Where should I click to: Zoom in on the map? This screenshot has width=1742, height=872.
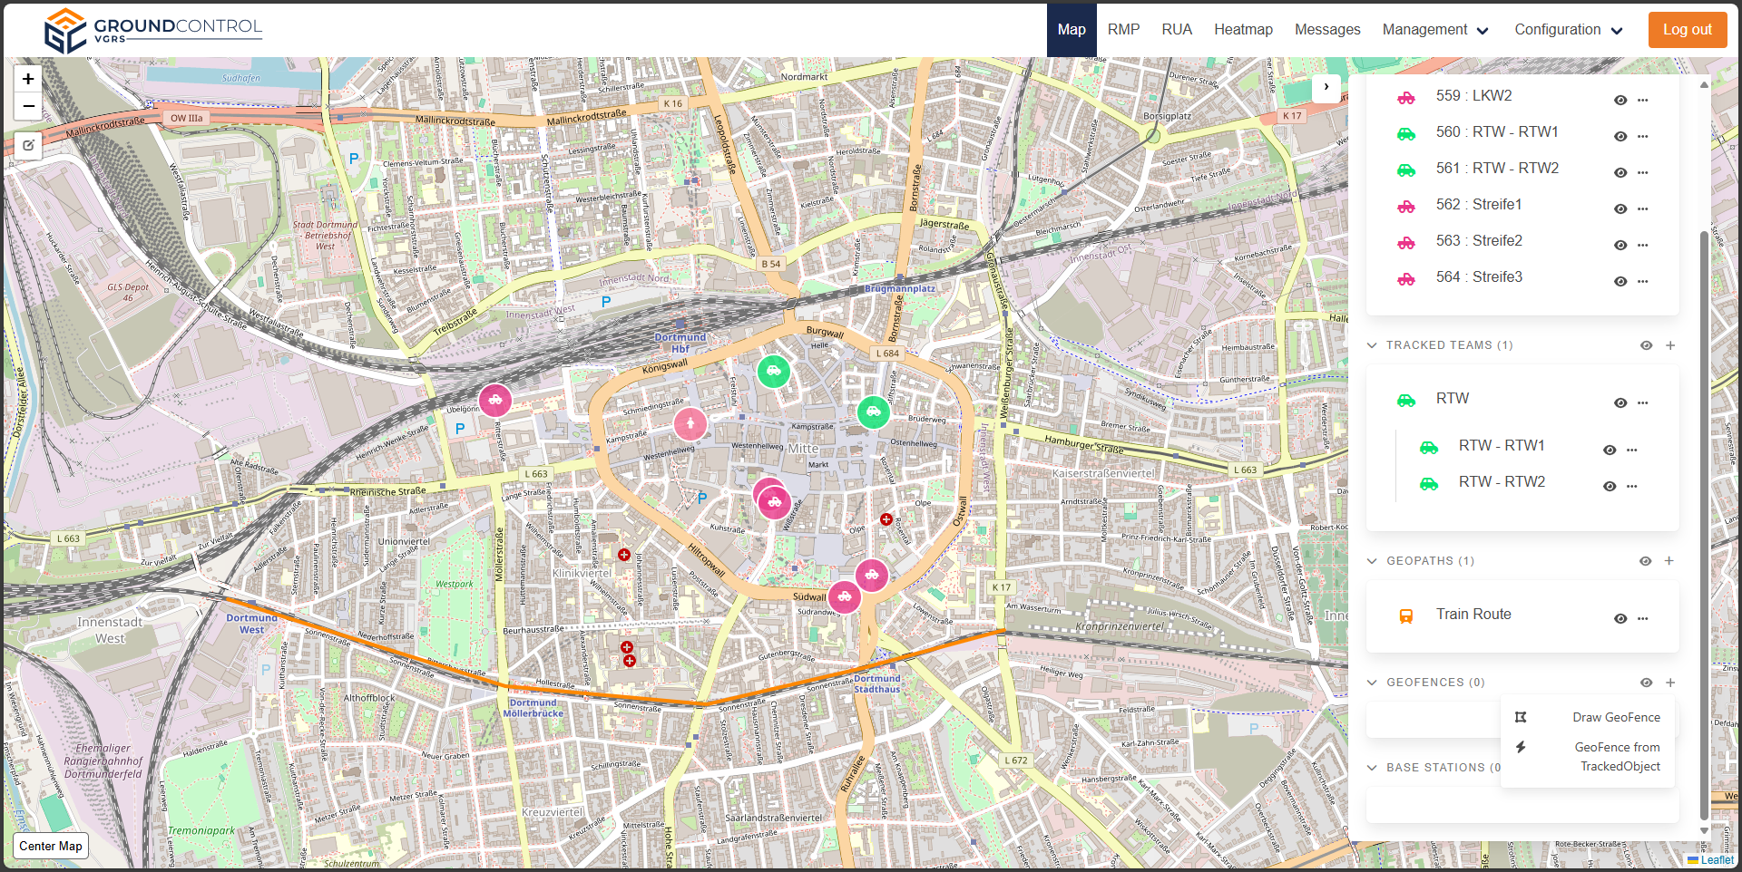click(28, 80)
